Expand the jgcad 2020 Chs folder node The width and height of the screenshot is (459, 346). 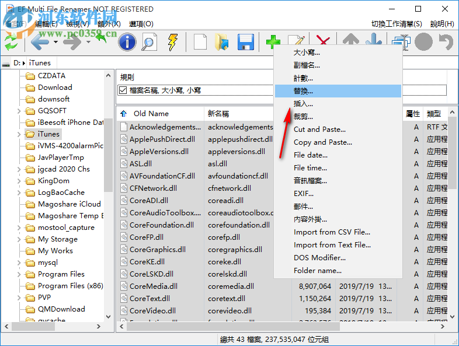pyautogui.click(x=19, y=169)
